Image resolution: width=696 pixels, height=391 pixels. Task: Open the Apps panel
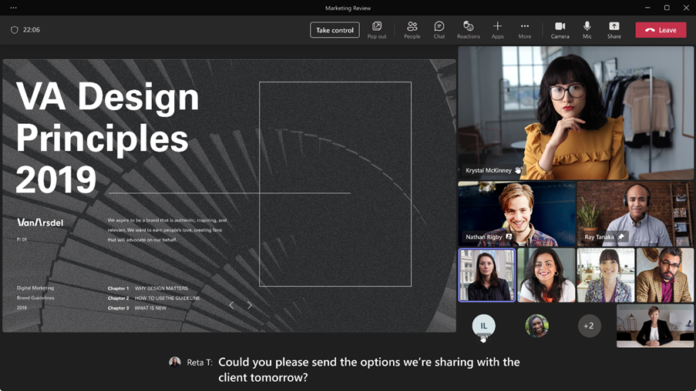(x=498, y=30)
